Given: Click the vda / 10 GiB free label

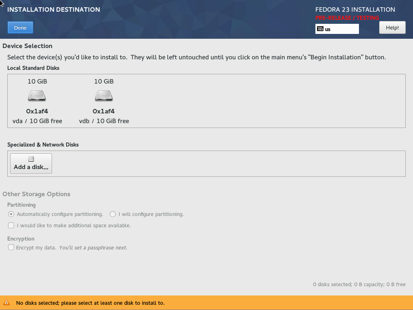Looking at the screenshot, I should [38, 121].
